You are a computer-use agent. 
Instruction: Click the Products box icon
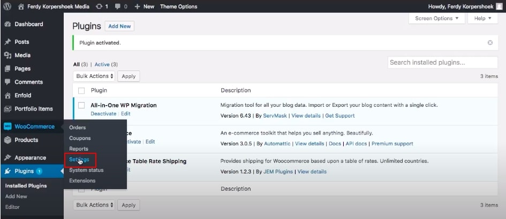pyautogui.click(x=7, y=140)
